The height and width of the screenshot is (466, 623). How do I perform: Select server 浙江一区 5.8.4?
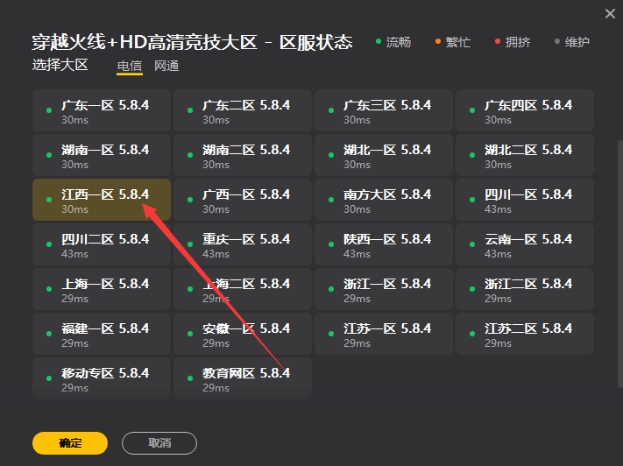(384, 289)
